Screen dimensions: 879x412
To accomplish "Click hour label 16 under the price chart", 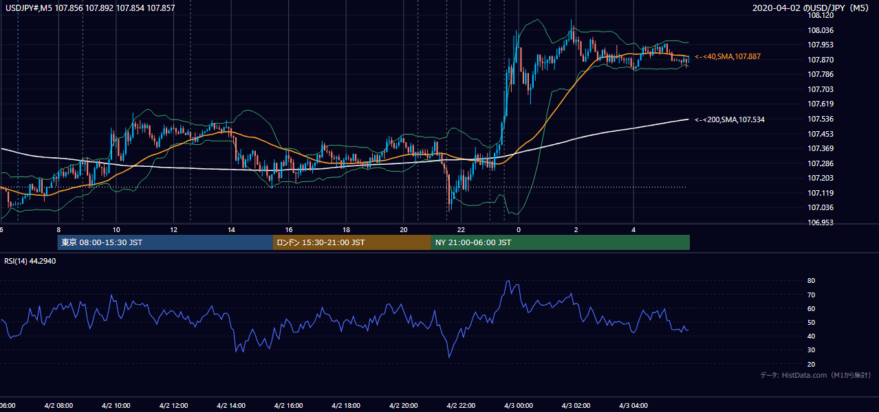I will click(289, 230).
